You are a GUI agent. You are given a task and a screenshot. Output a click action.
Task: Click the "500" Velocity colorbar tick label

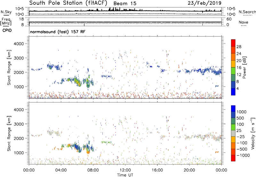click(x=240, y=118)
